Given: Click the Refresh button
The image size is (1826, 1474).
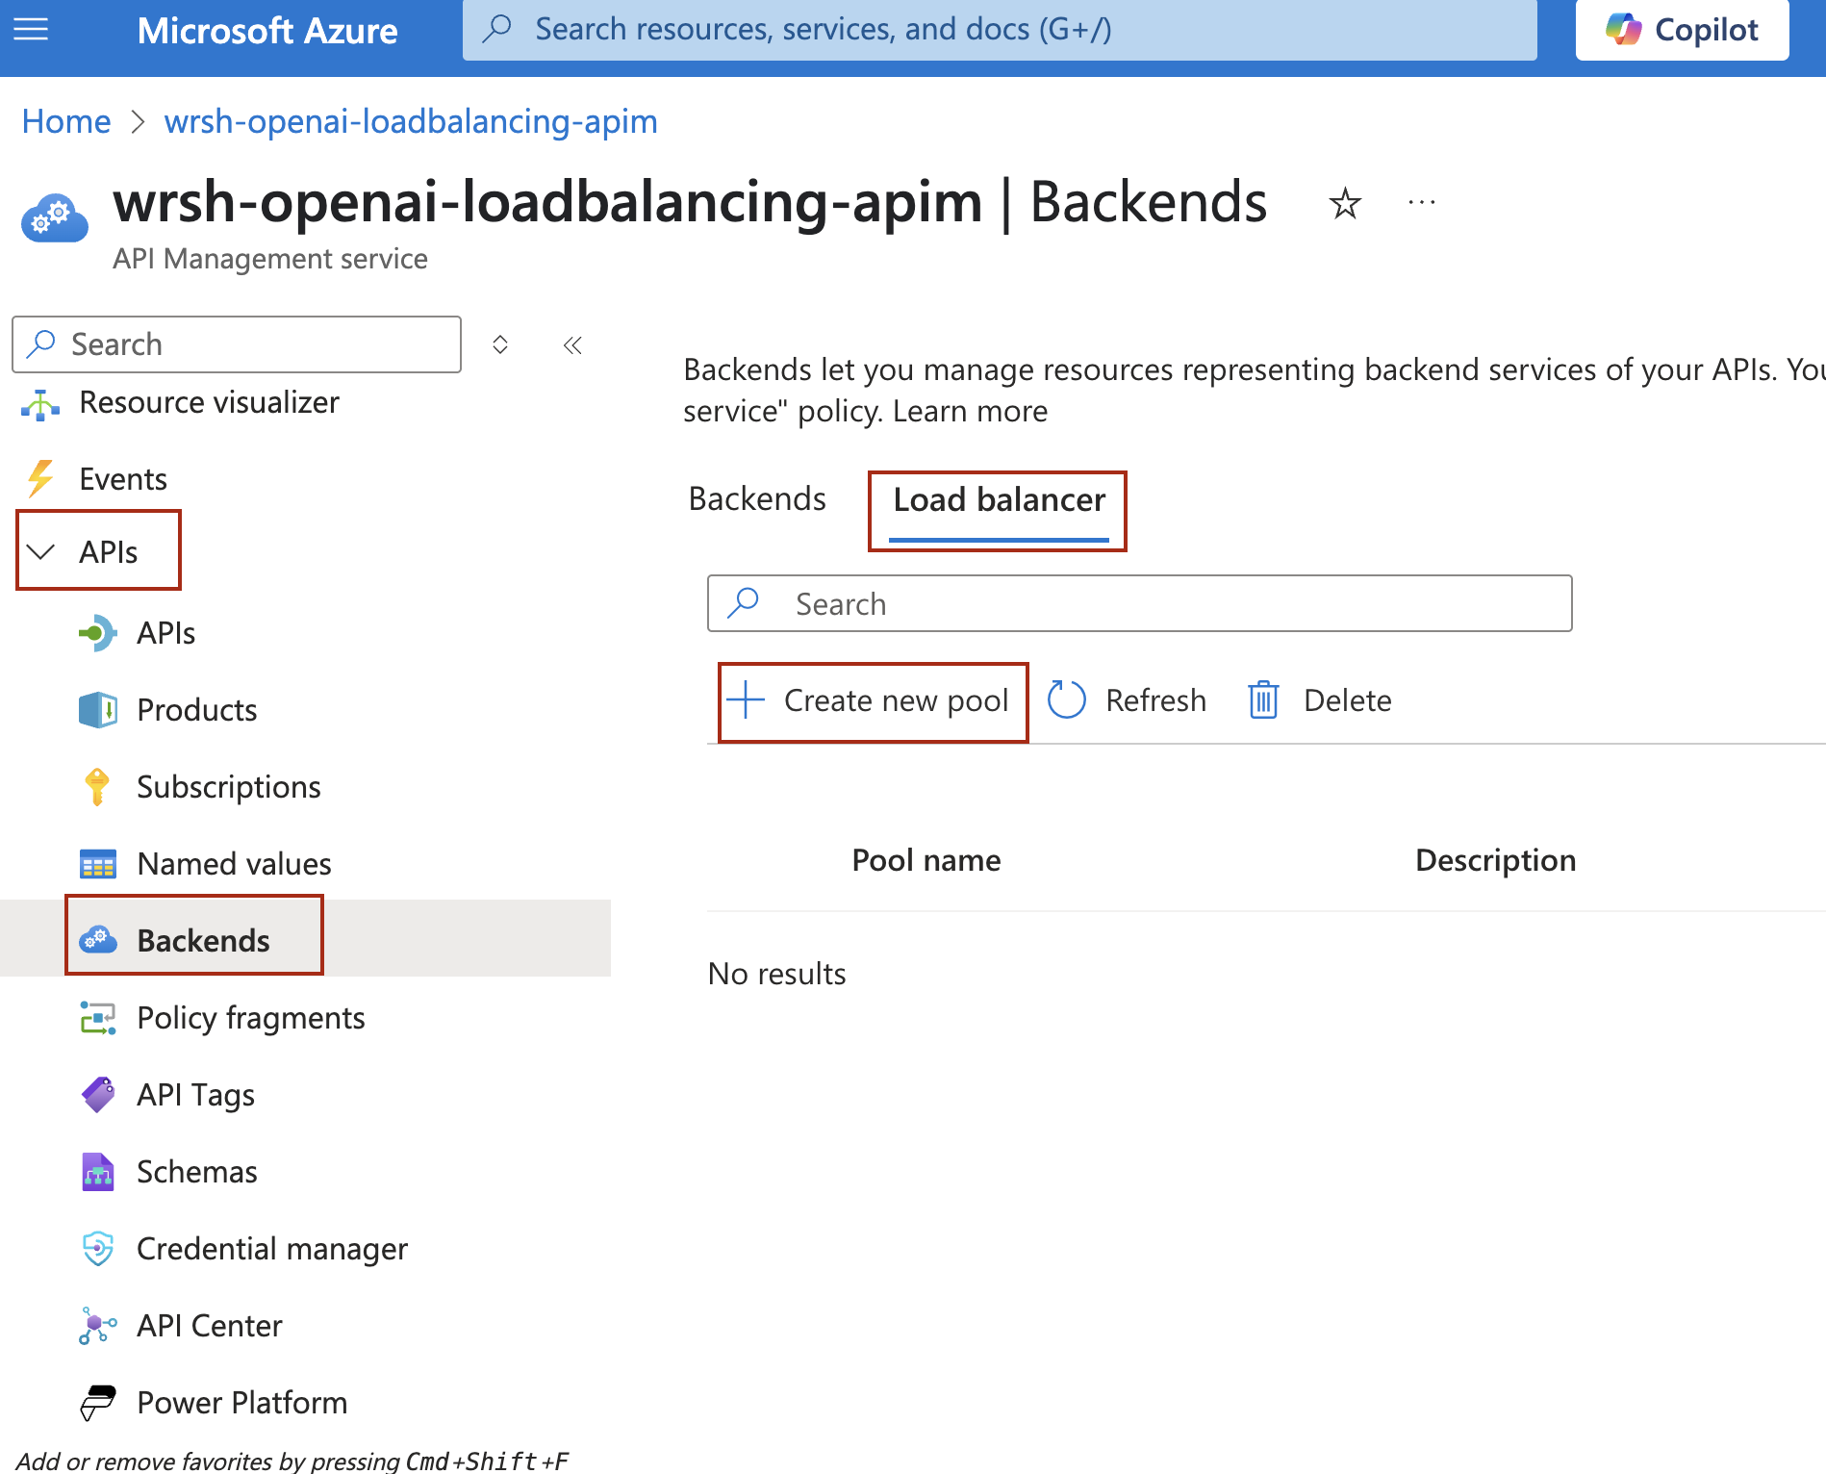Looking at the screenshot, I should pyautogui.click(x=1127, y=700).
